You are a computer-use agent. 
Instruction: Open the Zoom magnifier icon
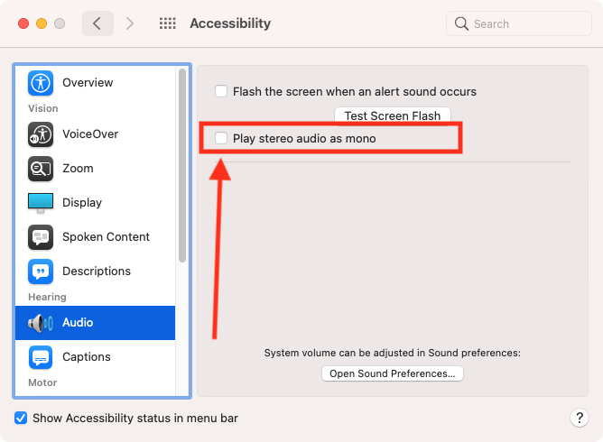point(41,169)
